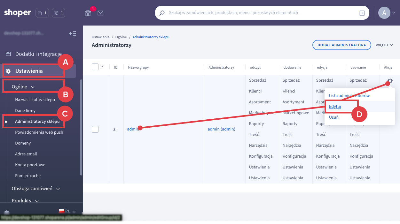Choose Usuń in the actions menu
Image resolution: width=400 pixels, height=224 pixels.
[333, 117]
